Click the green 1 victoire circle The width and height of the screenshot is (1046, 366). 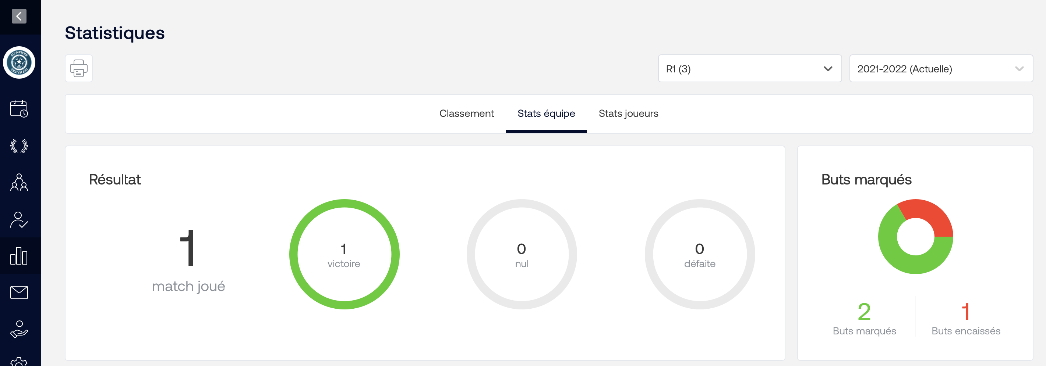pos(344,254)
